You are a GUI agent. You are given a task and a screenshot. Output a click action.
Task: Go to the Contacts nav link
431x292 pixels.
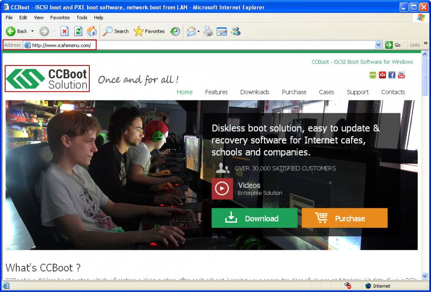coord(393,92)
